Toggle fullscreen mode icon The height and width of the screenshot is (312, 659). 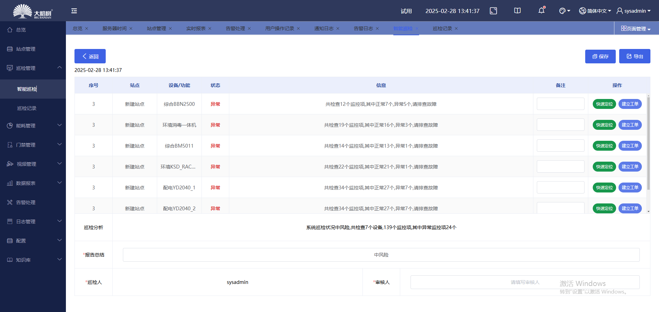[x=493, y=11]
